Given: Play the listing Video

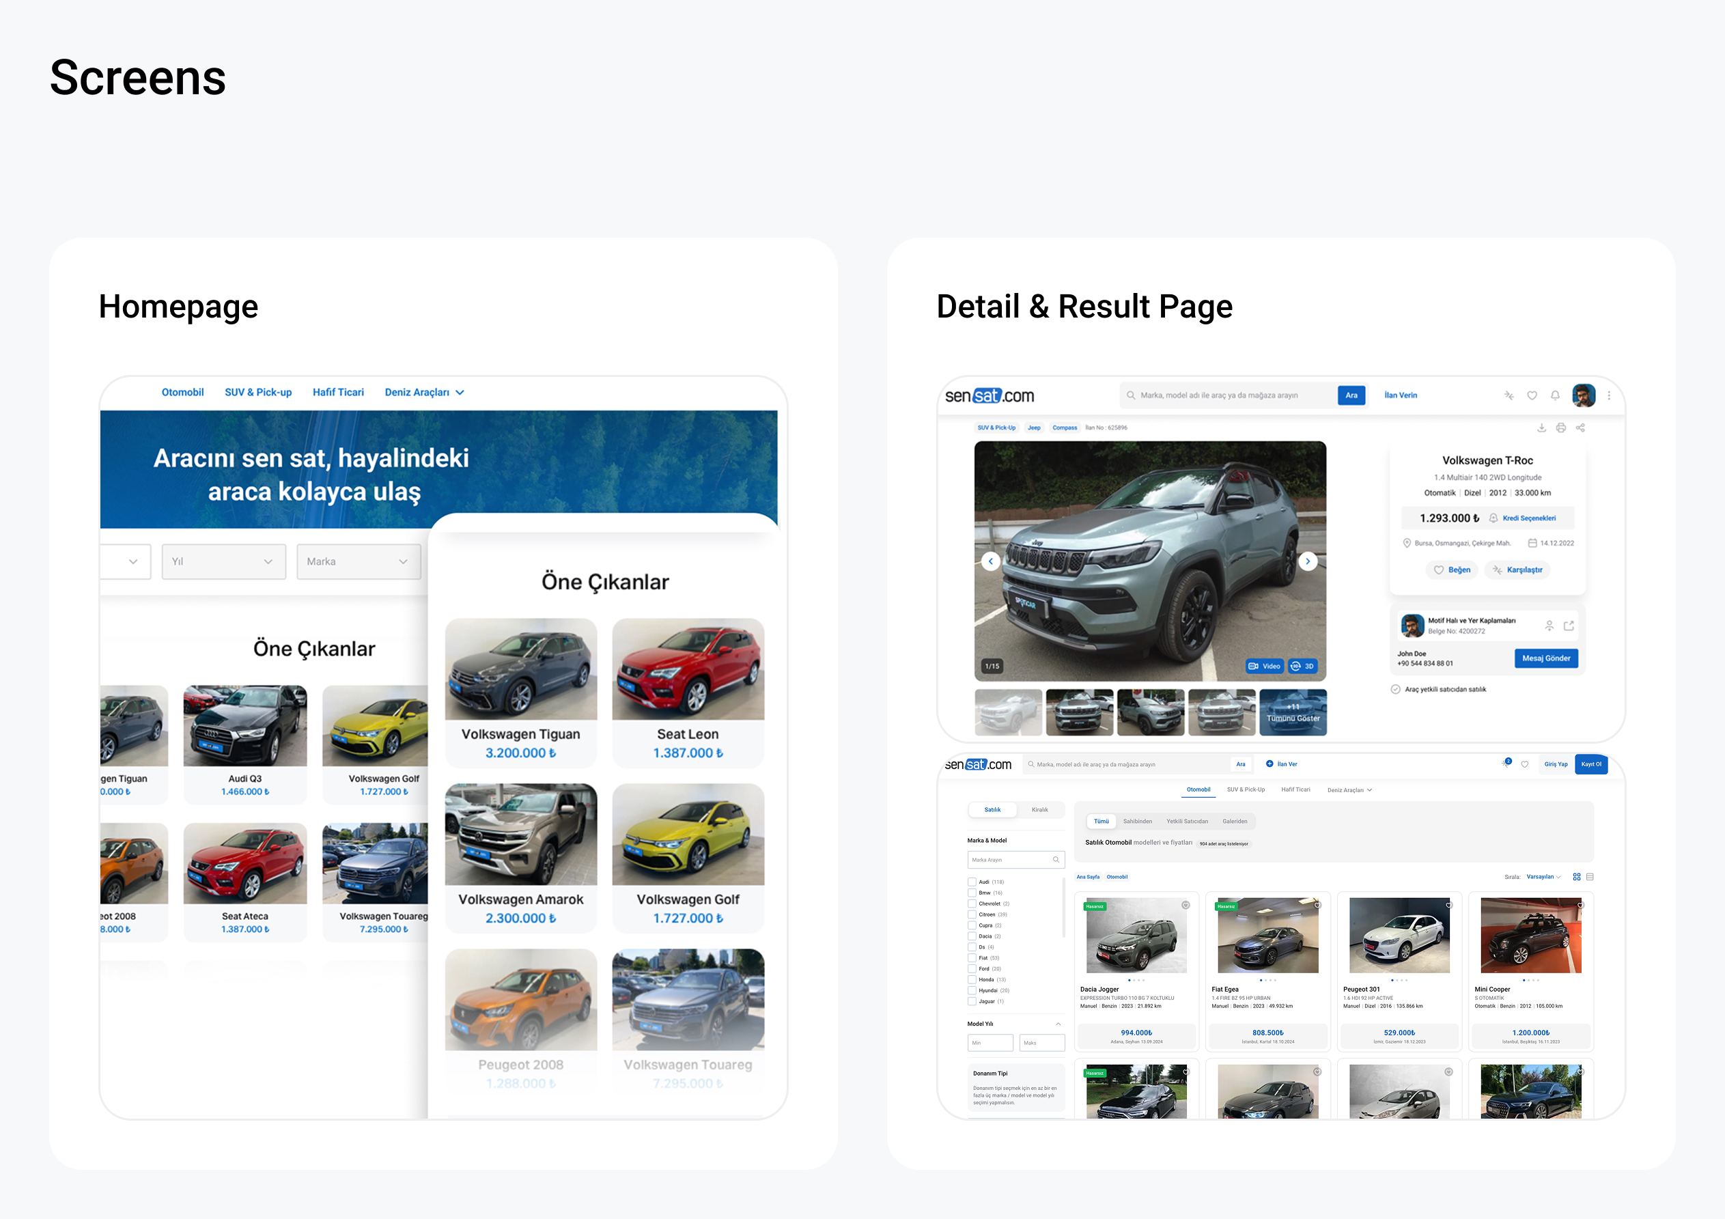Looking at the screenshot, I should [x=1265, y=666].
